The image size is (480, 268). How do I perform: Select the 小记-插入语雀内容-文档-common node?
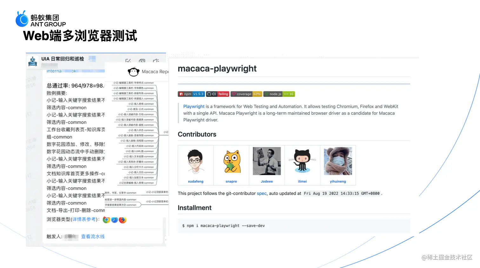click(x=136, y=114)
